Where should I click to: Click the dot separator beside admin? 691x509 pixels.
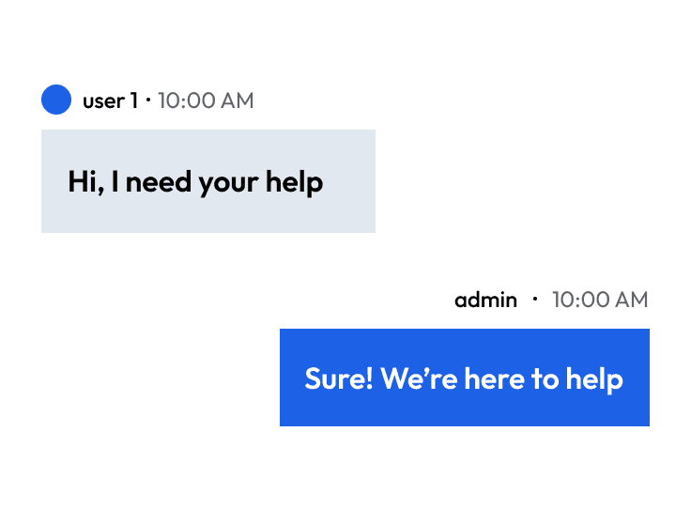tap(535, 299)
